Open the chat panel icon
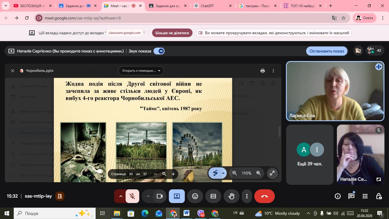Viewport: 389px width, 219px height. pyautogui.click(x=351, y=196)
